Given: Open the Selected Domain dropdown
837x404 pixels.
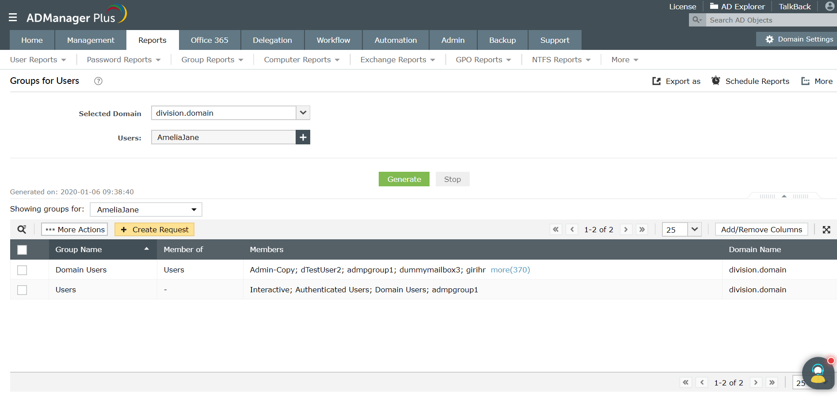Looking at the screenshot, I should [x=302, y=113].
